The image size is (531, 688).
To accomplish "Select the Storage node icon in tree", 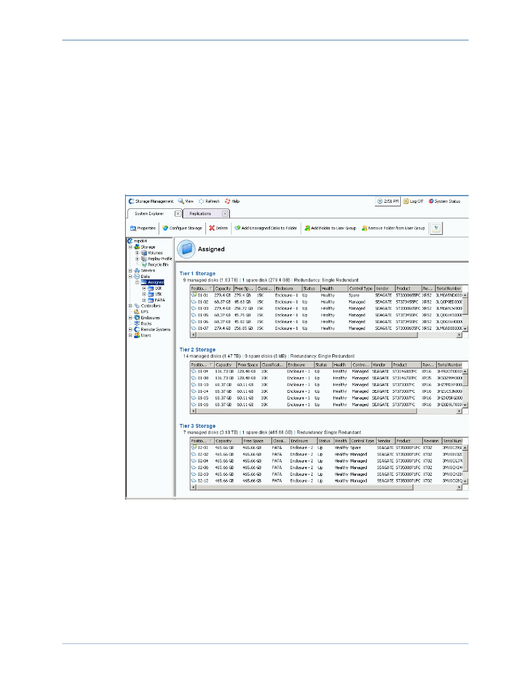I will tap(137, 247).
